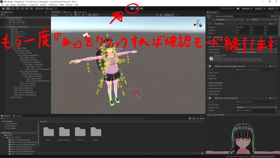Toggle scene lighting lightbulb icon
The width and height of the screenshot is (280, 158).
76,15
